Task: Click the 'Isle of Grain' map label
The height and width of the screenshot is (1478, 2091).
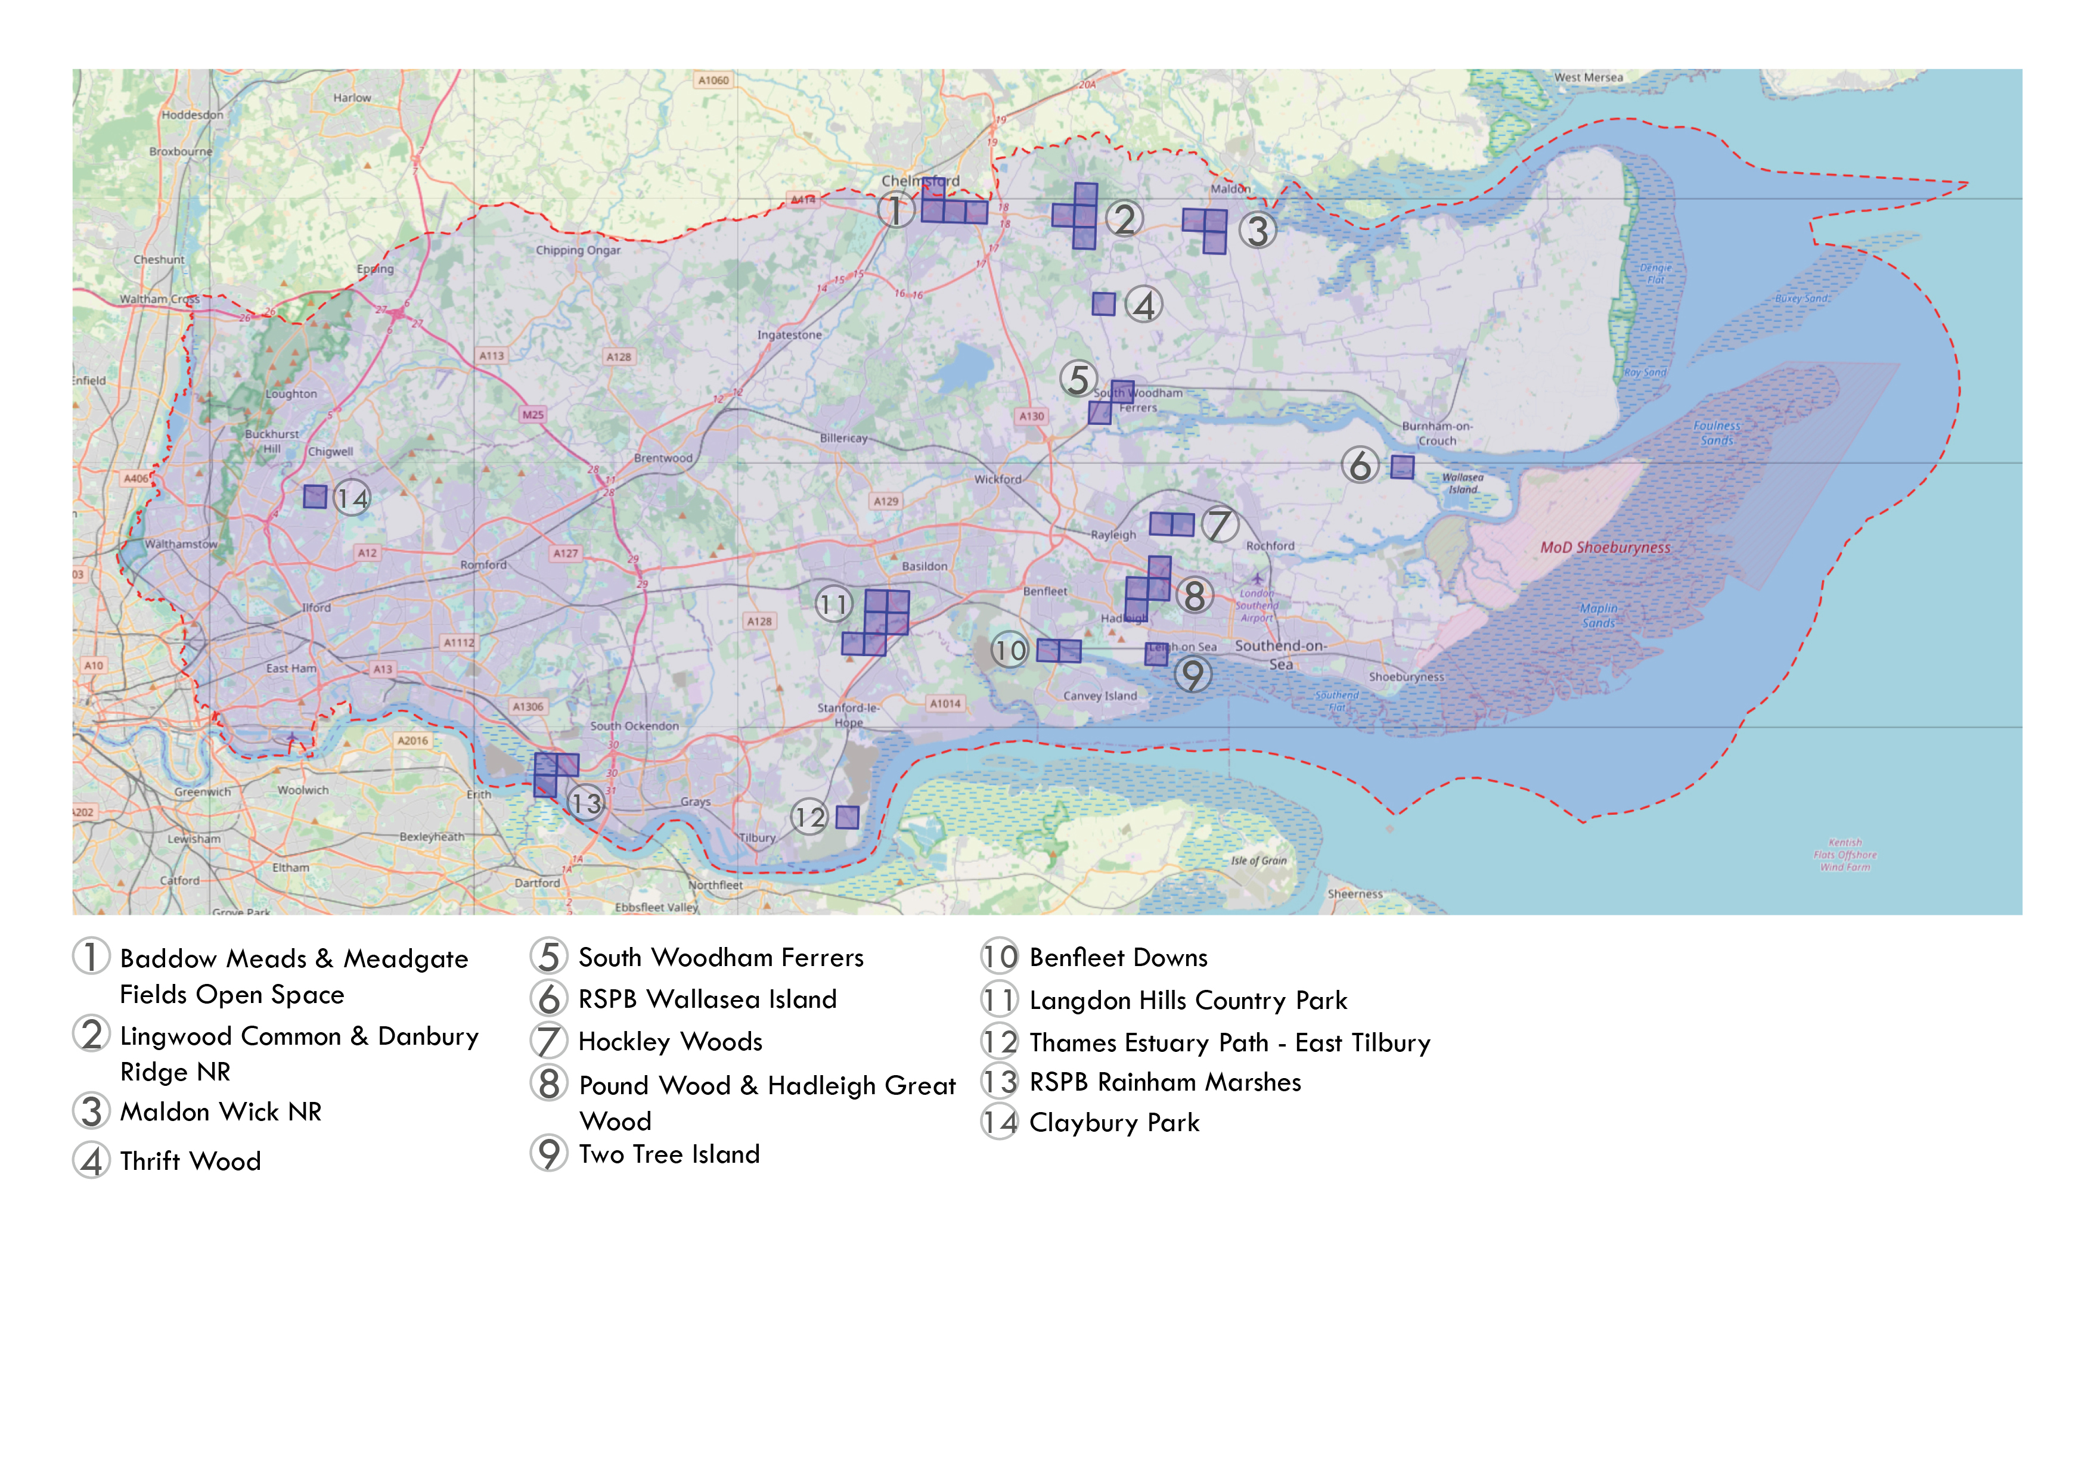Action: point(1259,861)
